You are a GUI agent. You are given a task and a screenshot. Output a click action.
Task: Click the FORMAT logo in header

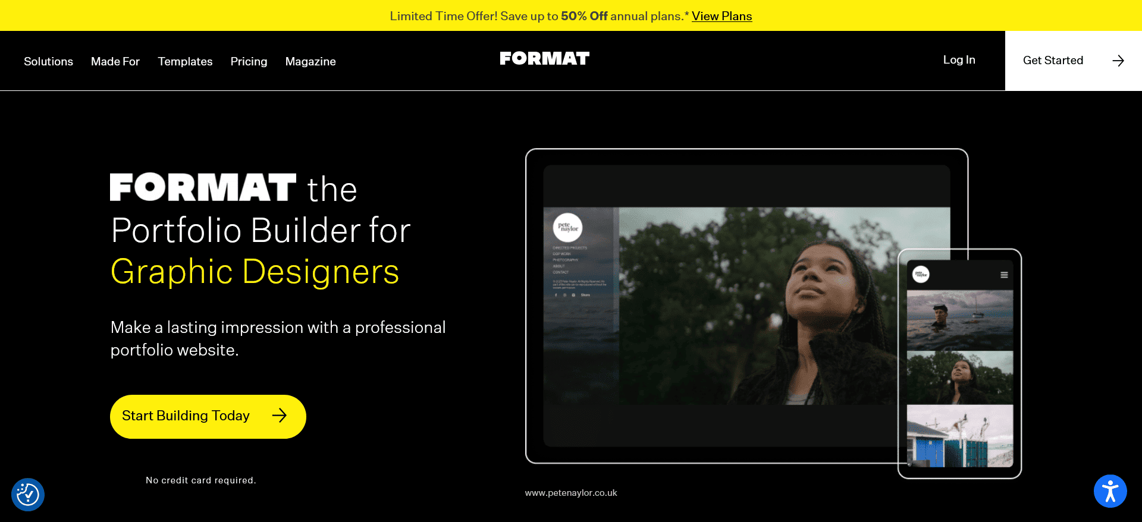click(x=544, y=58)
